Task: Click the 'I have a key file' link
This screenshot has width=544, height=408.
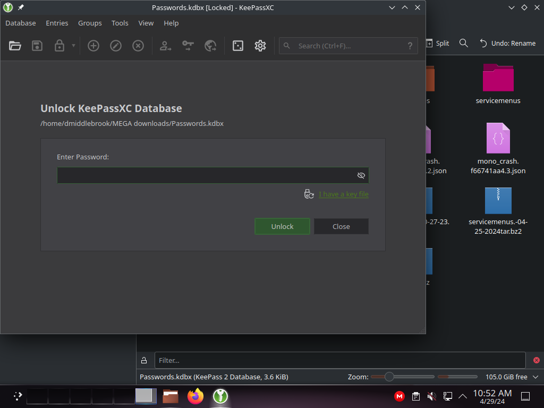Action: [x=344, y=194]
